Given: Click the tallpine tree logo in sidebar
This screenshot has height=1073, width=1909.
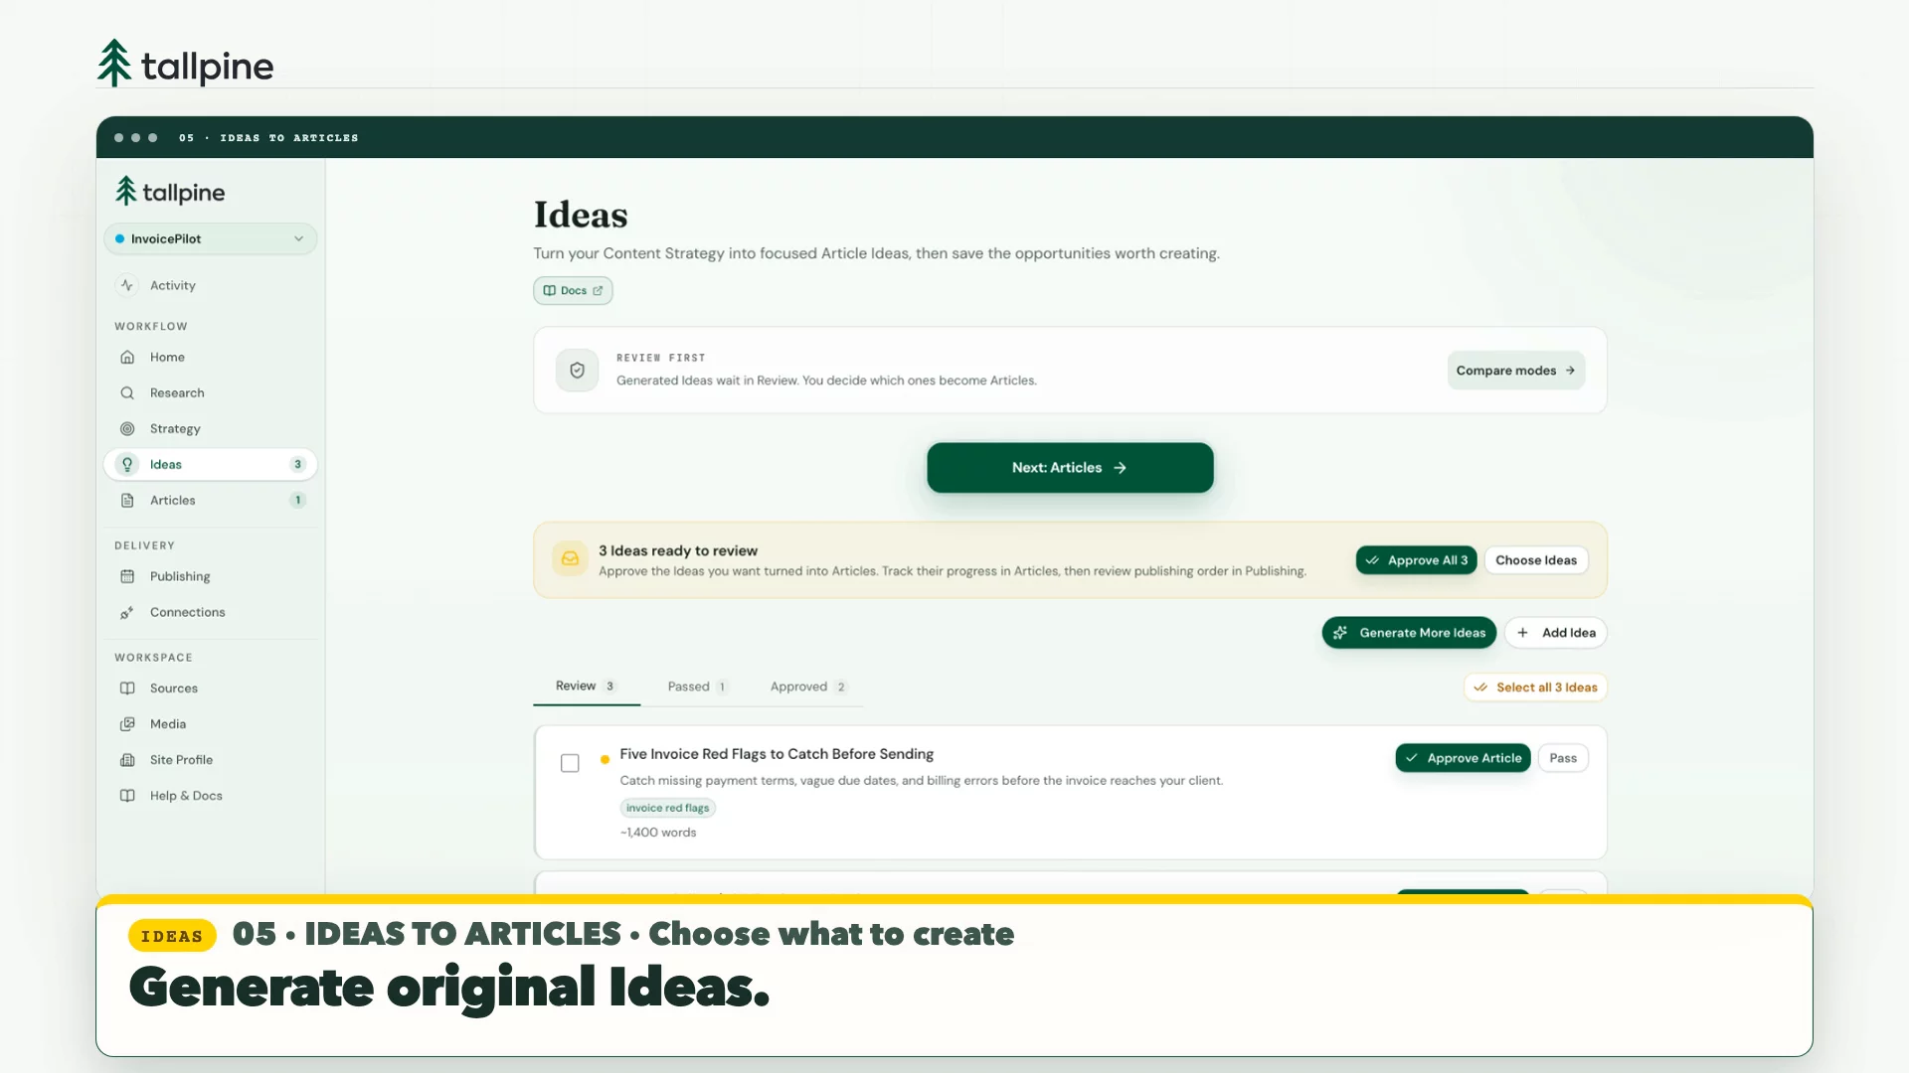Looking at the screenshot, I should point(125,191).
